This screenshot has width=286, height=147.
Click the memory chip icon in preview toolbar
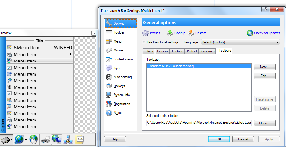coord(6,139)
